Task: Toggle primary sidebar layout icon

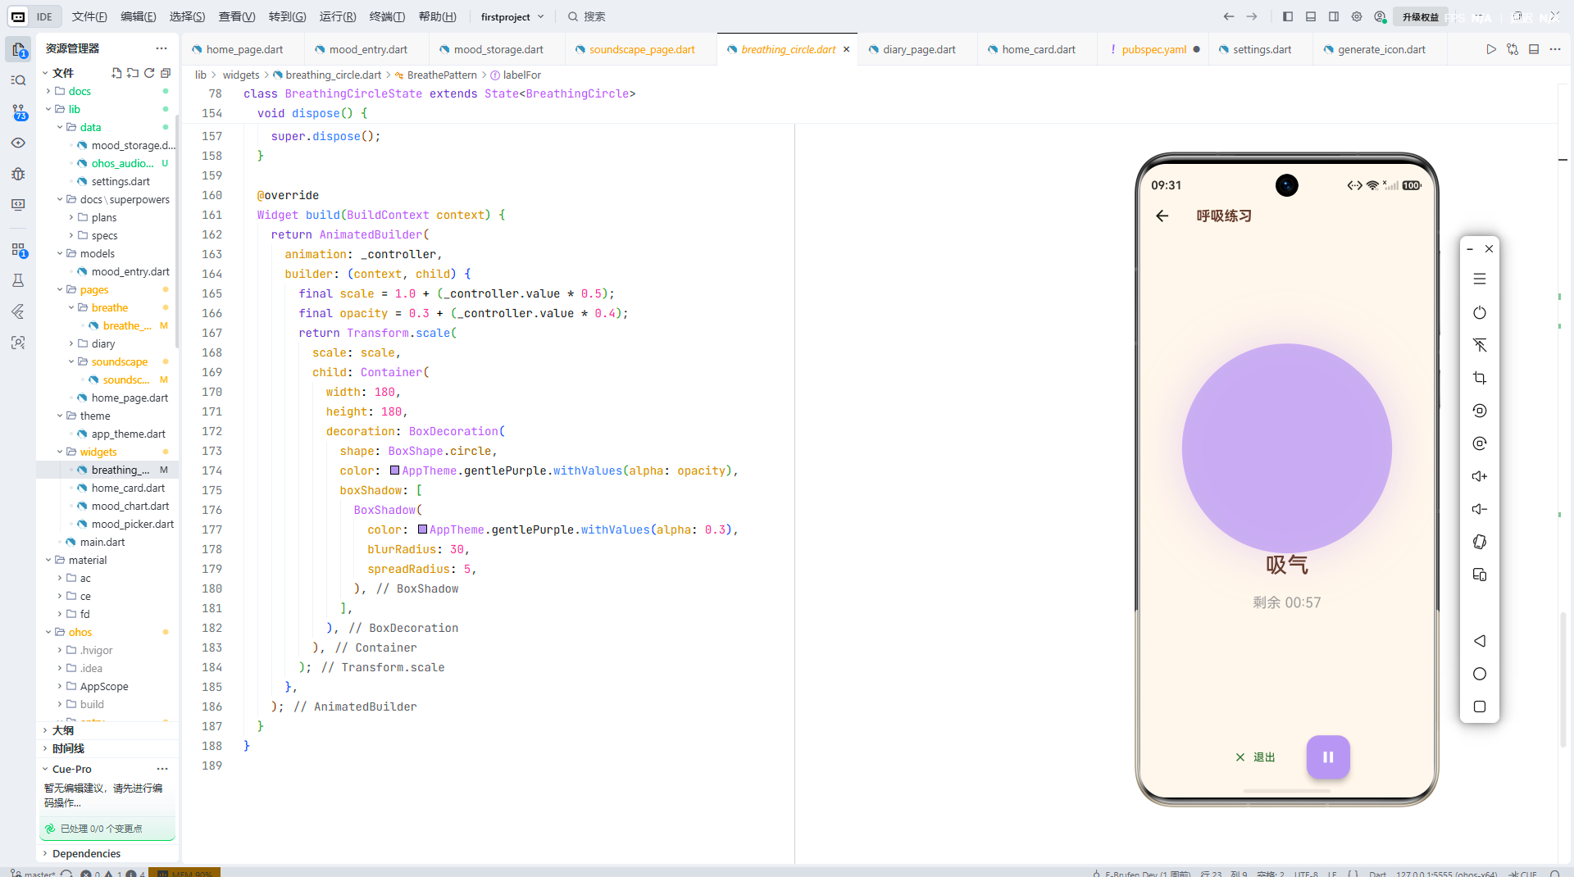Action: pyautogui.click(x=1288, y=16)
